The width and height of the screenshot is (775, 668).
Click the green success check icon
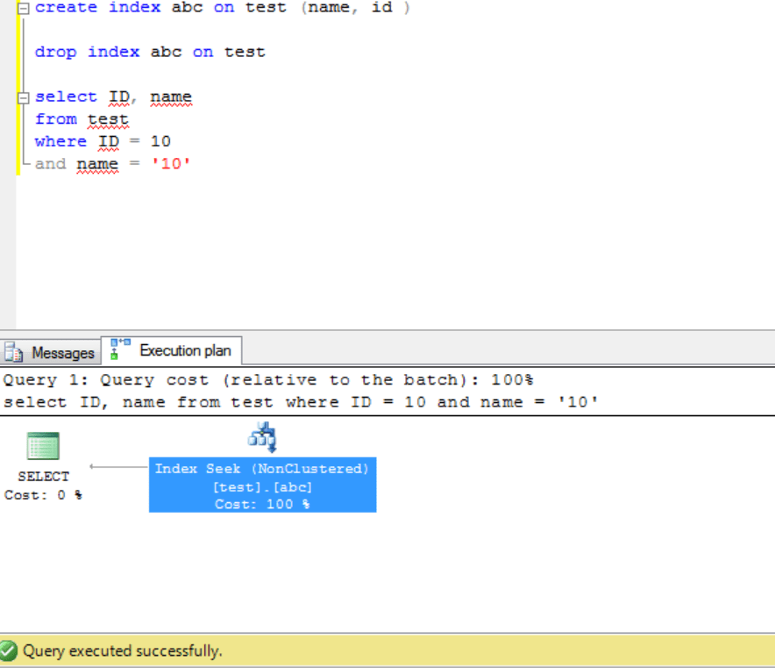pyautogui.click(x=9, y=650)
